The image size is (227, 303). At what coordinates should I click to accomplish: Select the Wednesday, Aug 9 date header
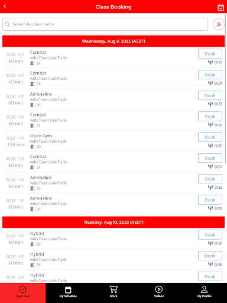(113, 41)
